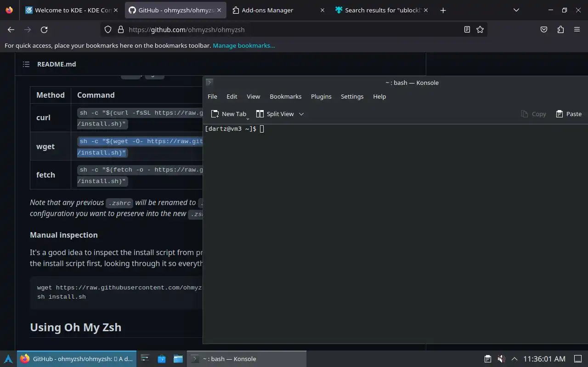Open Konsole View menu

click(x=254, y=96)
